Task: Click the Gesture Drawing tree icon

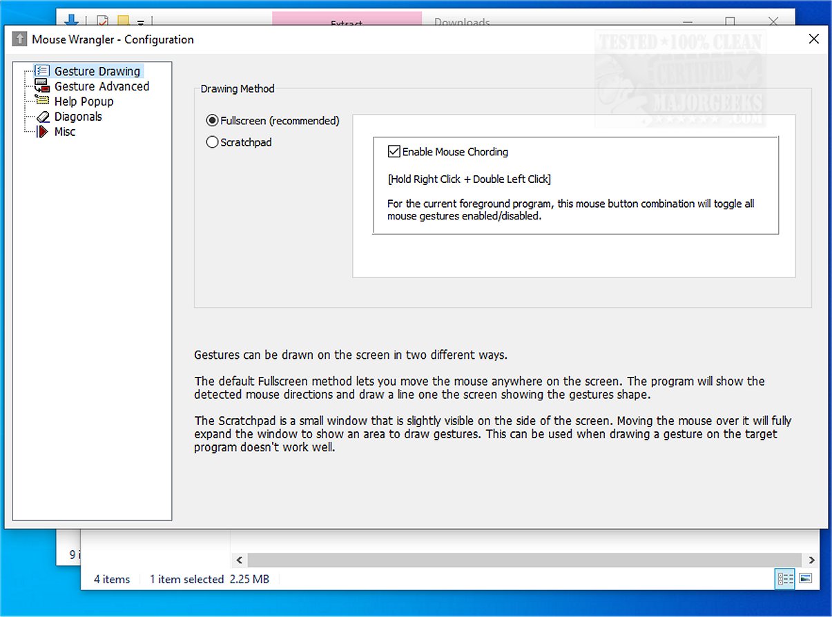Action: [43, 71]
